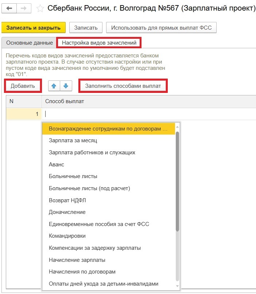Choose 'Компенсации за задержку зарплаты' option
This screenshot has width=256, height=294.
108,248
